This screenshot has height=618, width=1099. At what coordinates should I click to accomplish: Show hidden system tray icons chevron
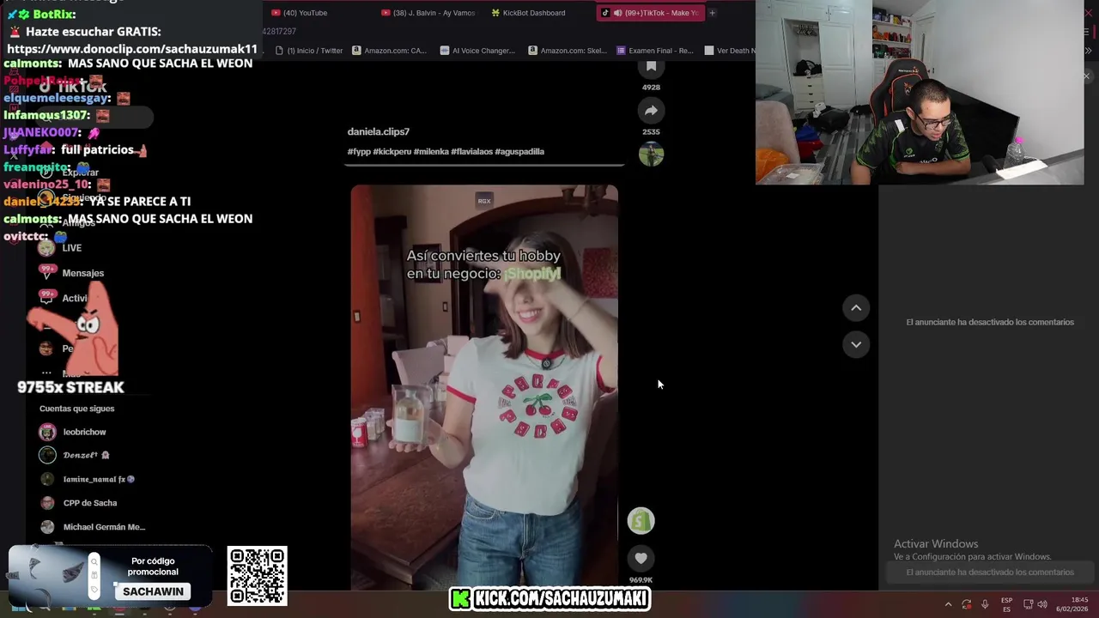click(948, 604)
